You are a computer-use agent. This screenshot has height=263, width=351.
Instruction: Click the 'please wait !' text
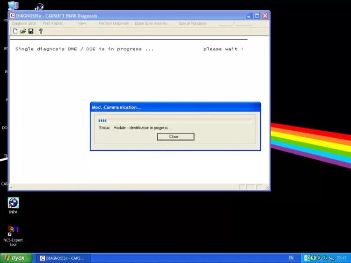click(x=223, y=49)
